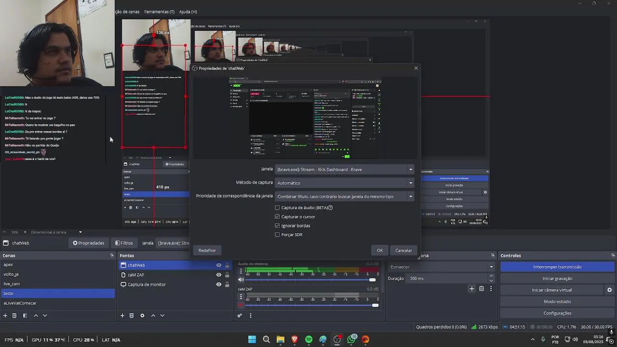Select apex scene

(x=57, y=265)
